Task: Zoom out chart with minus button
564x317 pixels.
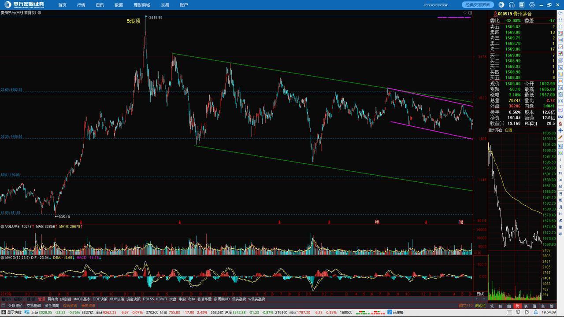Action: 484,299
